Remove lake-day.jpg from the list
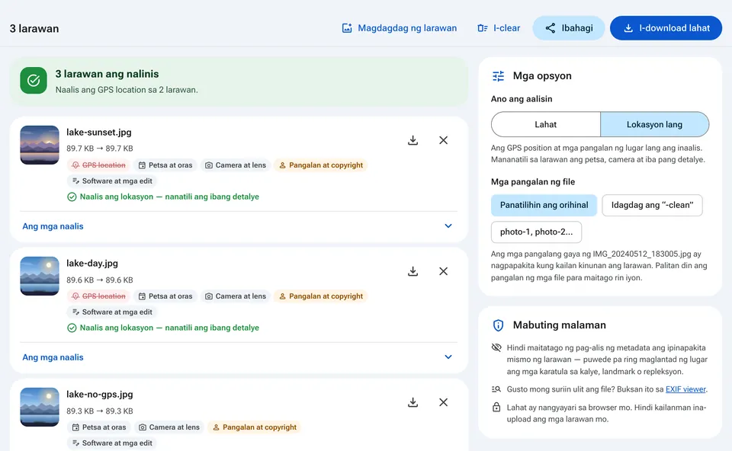732x451 pixels. [444, 271]
